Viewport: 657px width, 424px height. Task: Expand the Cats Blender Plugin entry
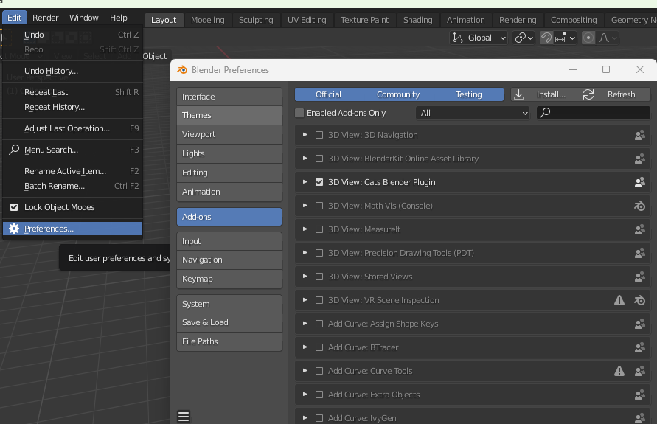[x=305, y=182]
